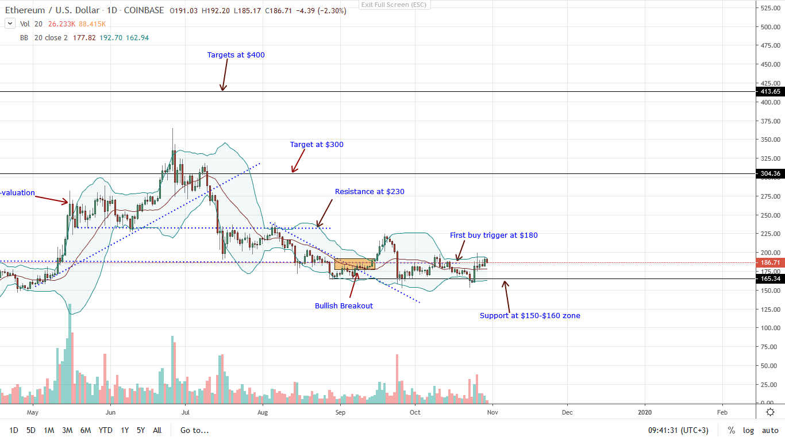Select the 5Y range tab

pos(141,430)
